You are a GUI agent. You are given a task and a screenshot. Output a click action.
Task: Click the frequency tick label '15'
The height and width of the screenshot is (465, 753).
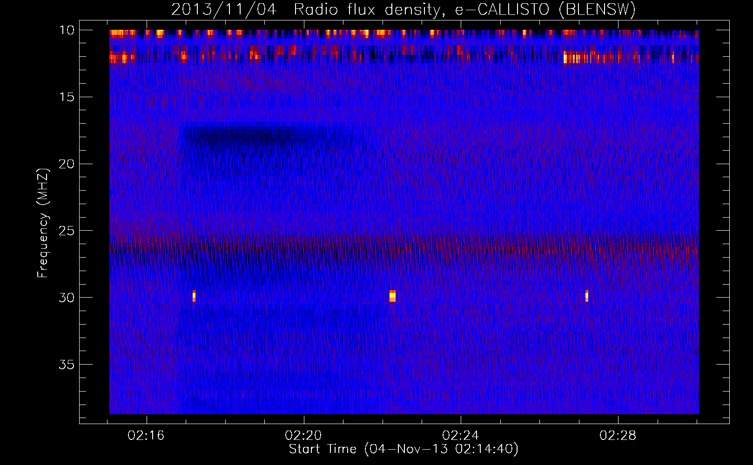67,97
